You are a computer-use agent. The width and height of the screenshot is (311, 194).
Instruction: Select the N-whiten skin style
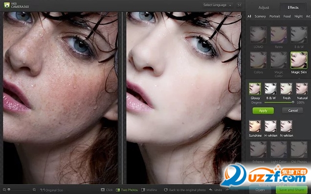tap(286, 126)
